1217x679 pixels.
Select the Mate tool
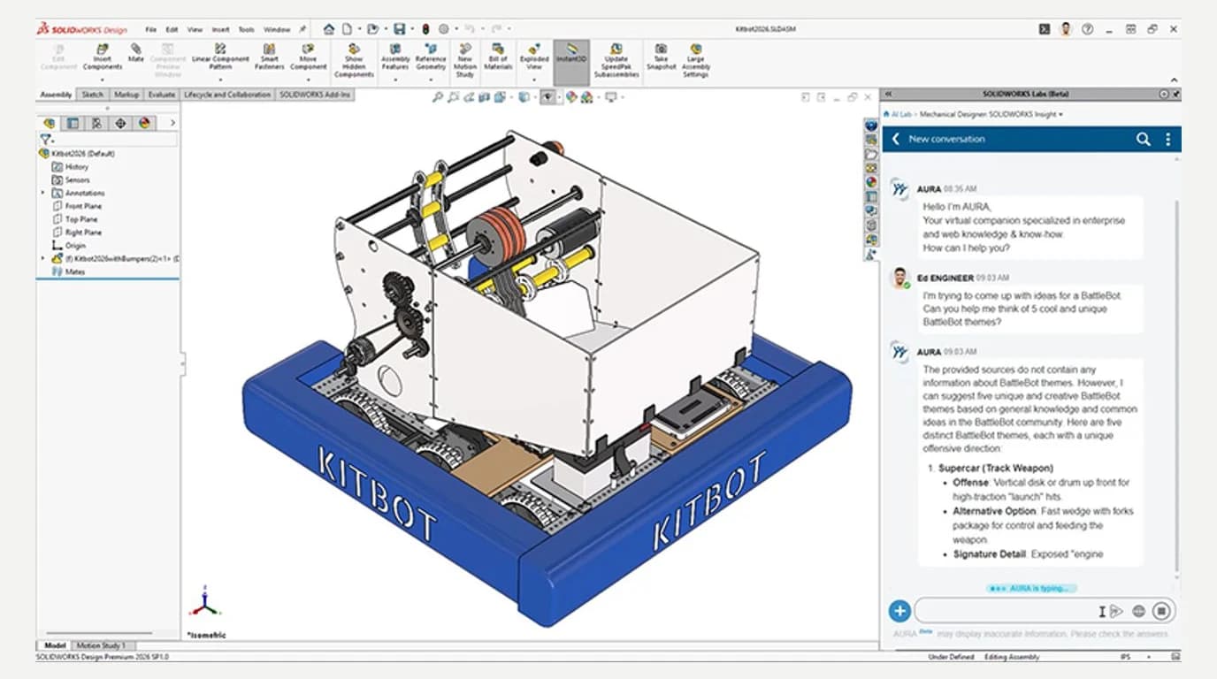tap(135, 53)
